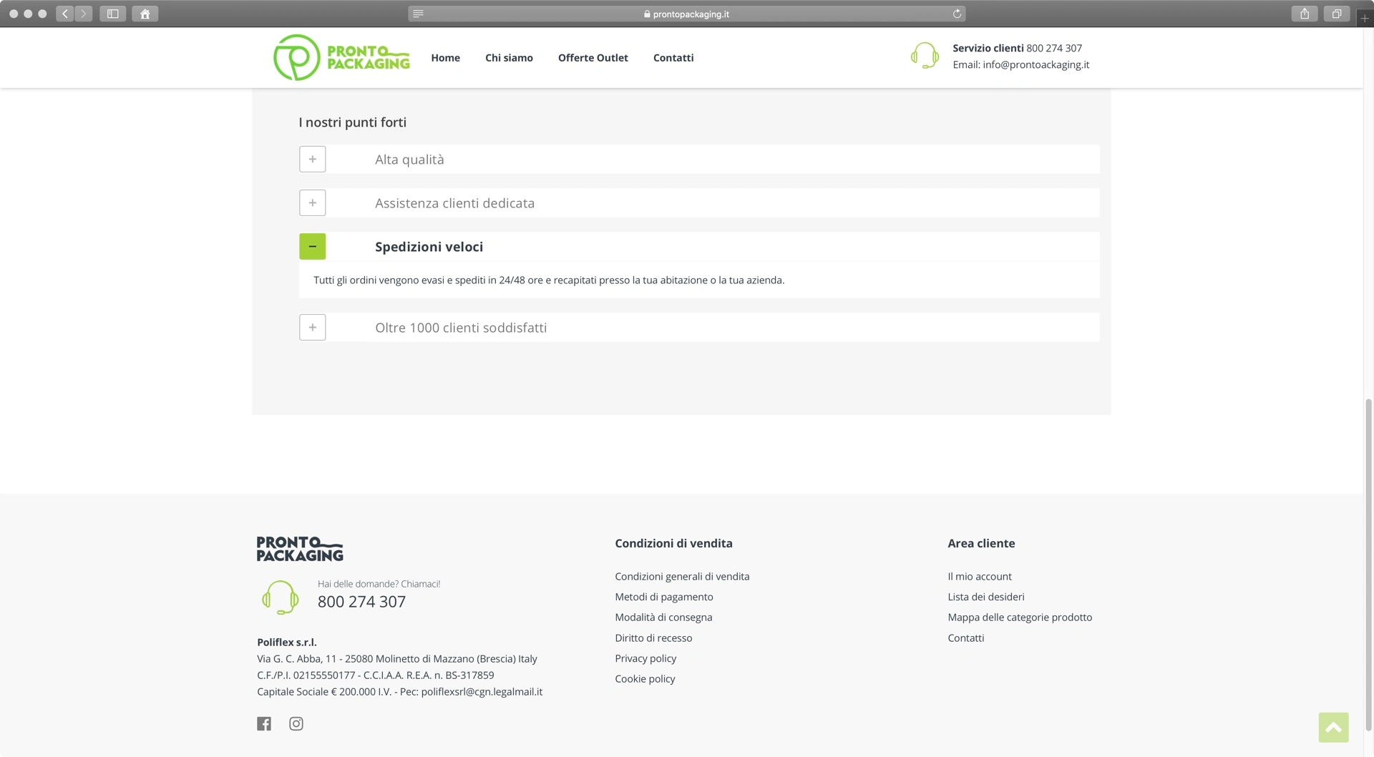Click the reader view icon in address bar
This screenshot has height=757, width=1374.
[x=419, y=14]
